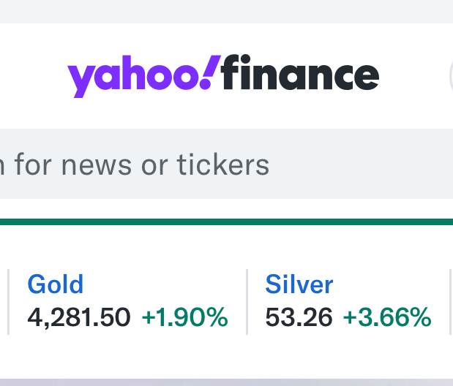Click the exclamation mark in the logo

pyautogui.click(x=209, y=72)
